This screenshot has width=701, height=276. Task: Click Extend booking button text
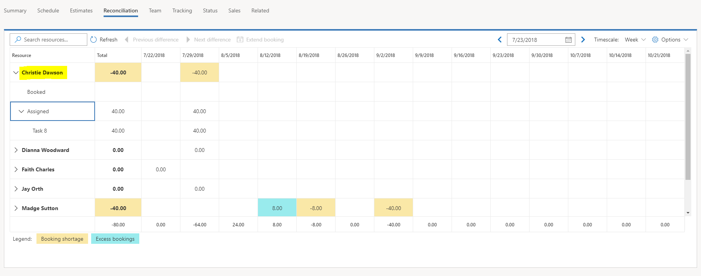[265, 40]
